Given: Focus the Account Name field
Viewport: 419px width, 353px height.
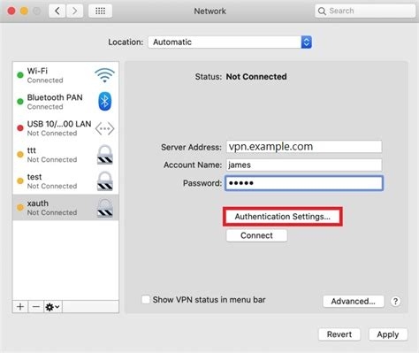Looking at the screenshot, I should 304,165.
